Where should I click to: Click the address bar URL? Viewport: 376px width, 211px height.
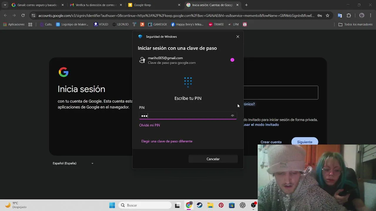coord(176,16)
